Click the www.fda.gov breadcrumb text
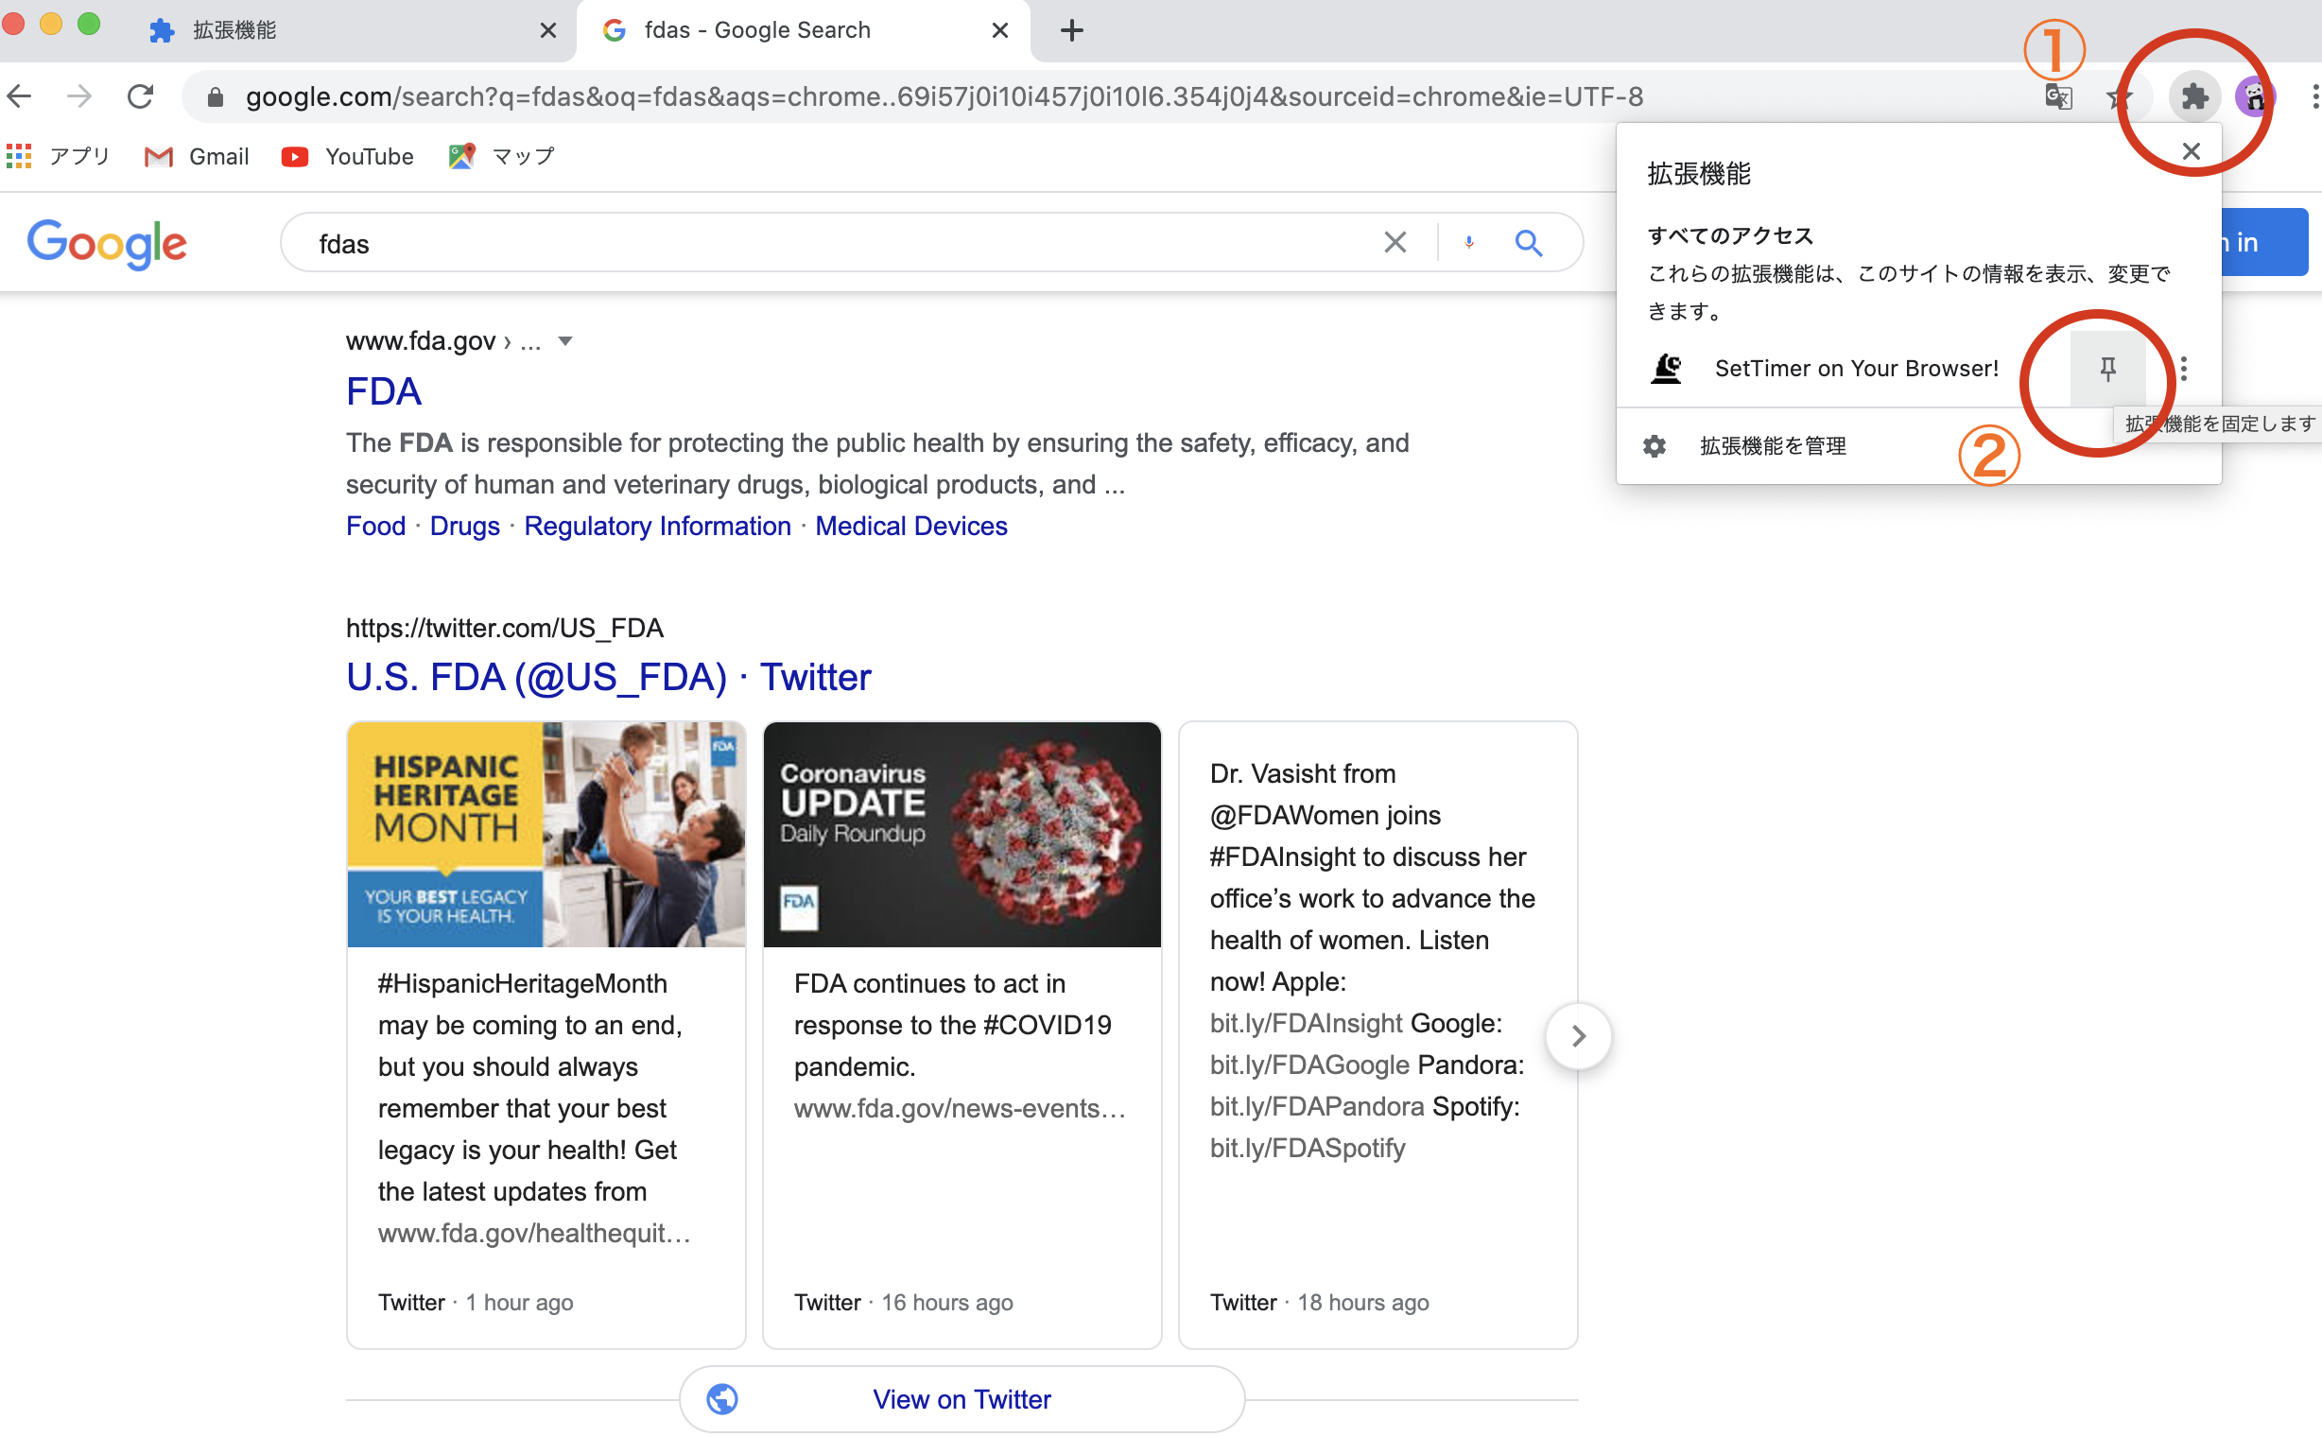2322x1437 pixels. point(421,341)
